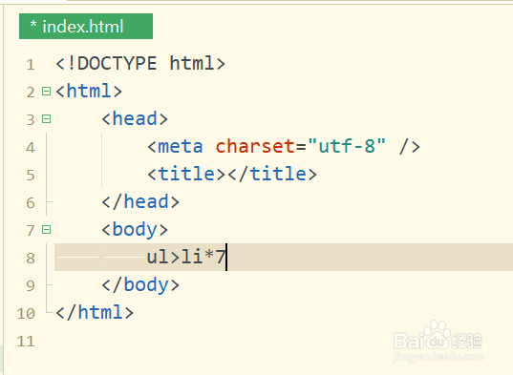
Task: Place cursor in DOCTYPE html declaration
Action: pos(140,63)
